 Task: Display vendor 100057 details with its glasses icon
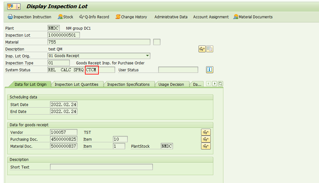pos(206,132)
